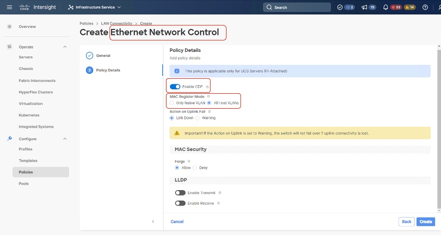The width and height of the screenshot is (441, 235).
Task: Open the Infrastructure Service dropdown
Action: 94,7
